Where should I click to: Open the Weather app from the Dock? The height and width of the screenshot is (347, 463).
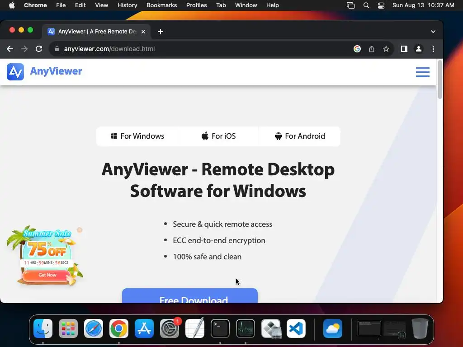click(333, 328)
